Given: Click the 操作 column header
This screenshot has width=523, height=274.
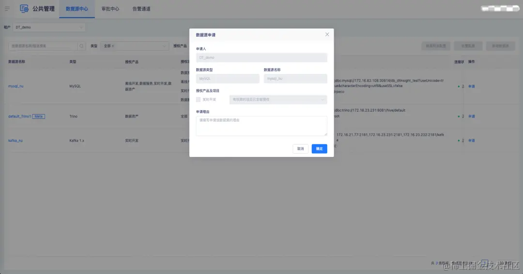Looking at the screenshot, I should click(x=471, y=61).
